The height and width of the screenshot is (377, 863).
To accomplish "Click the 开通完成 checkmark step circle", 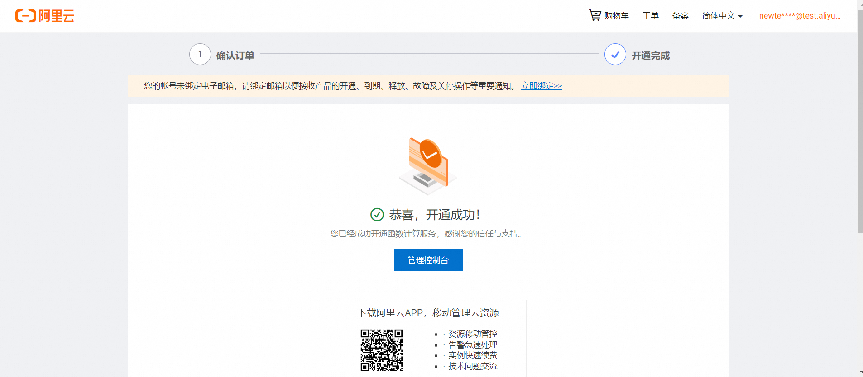I will [615, 54].
